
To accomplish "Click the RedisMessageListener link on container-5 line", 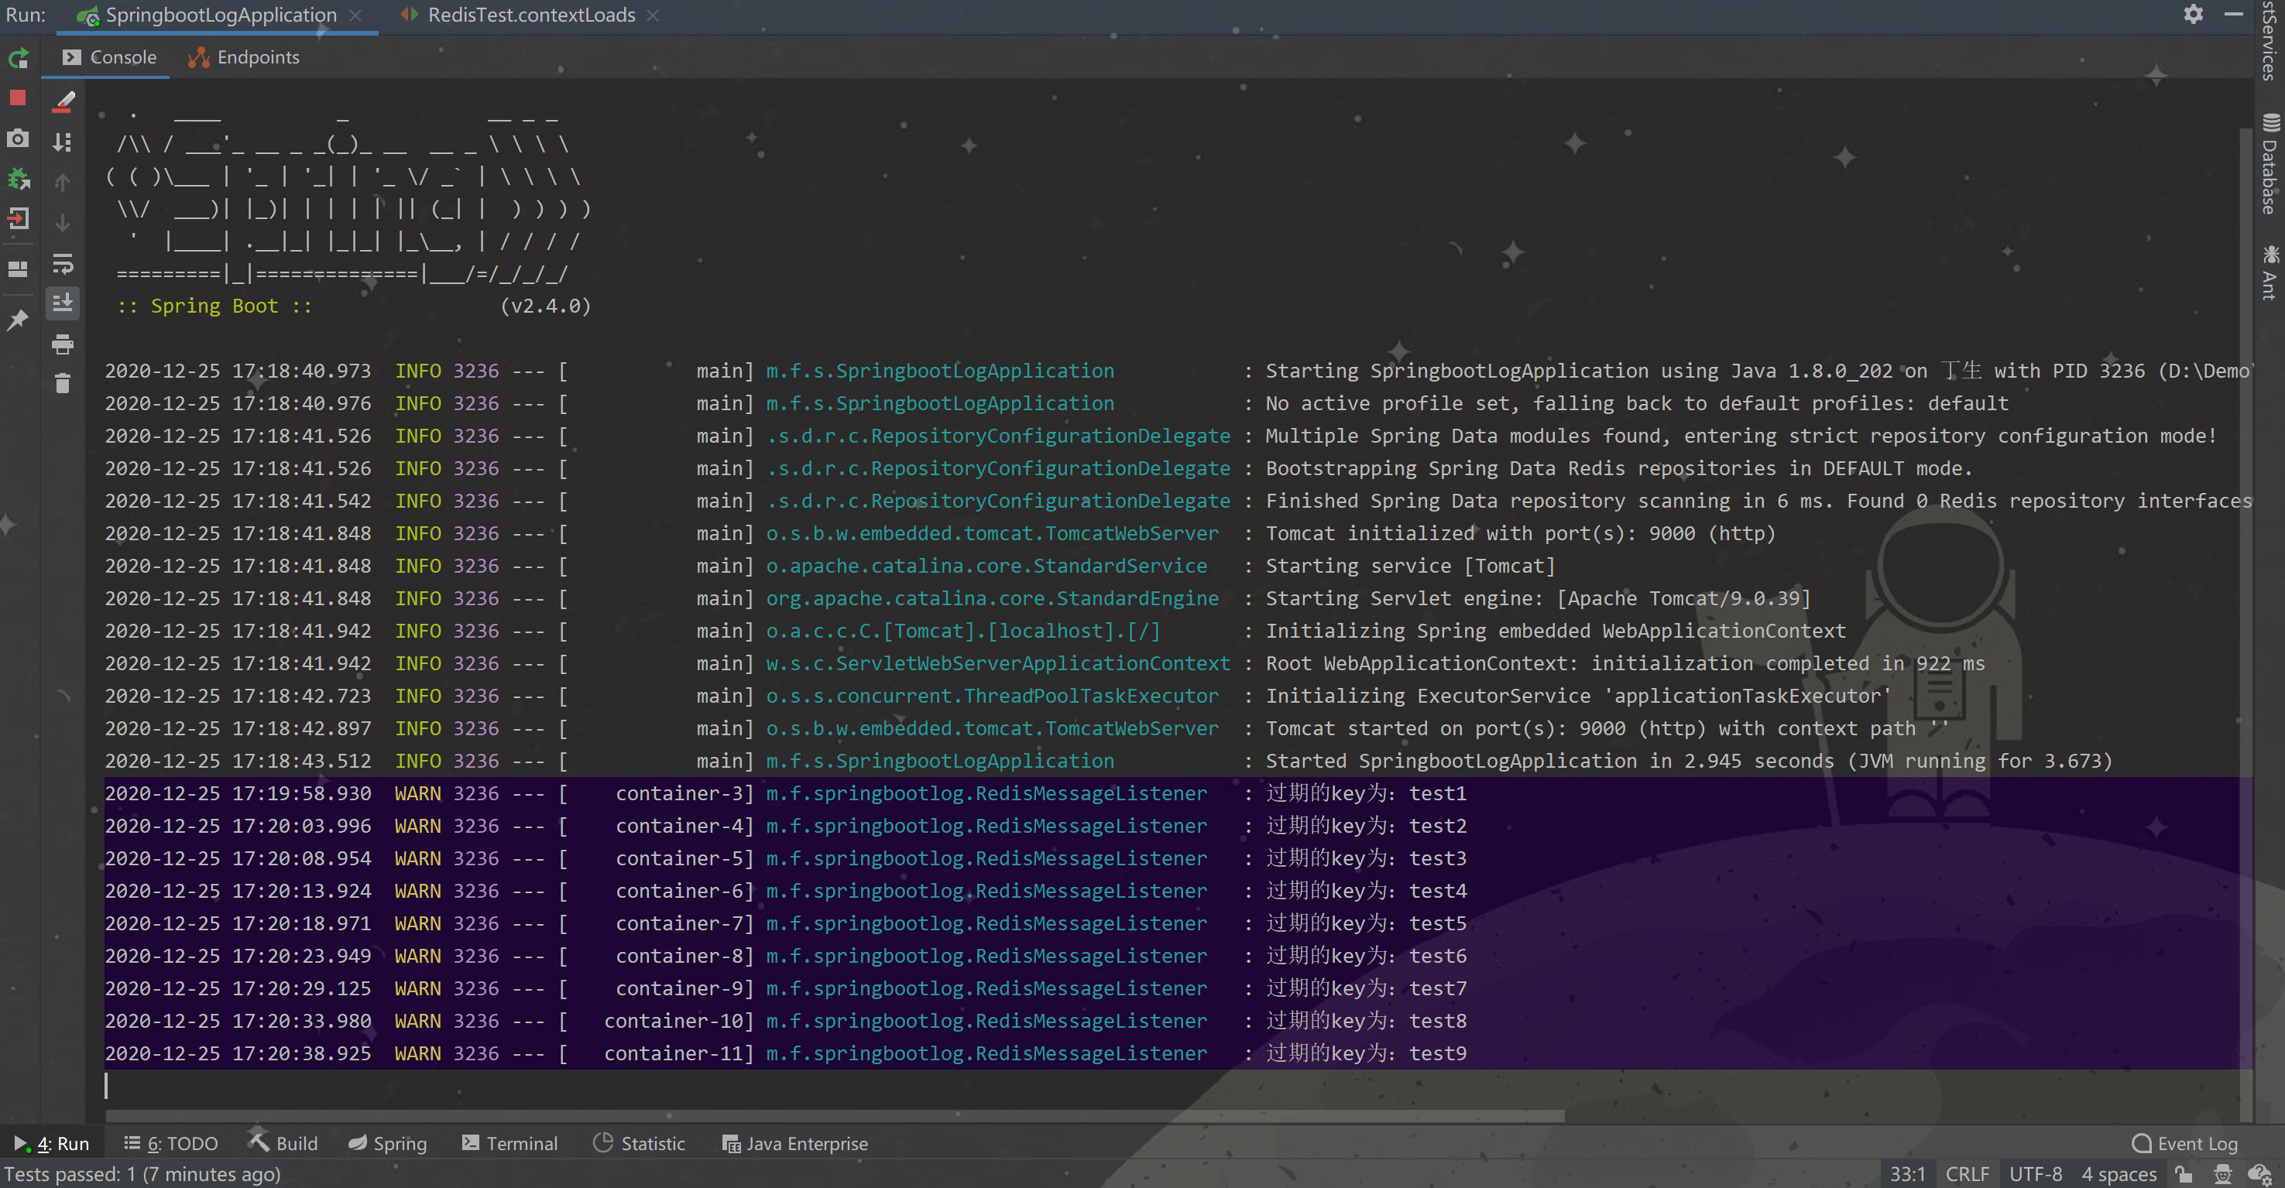I will 986,858.
